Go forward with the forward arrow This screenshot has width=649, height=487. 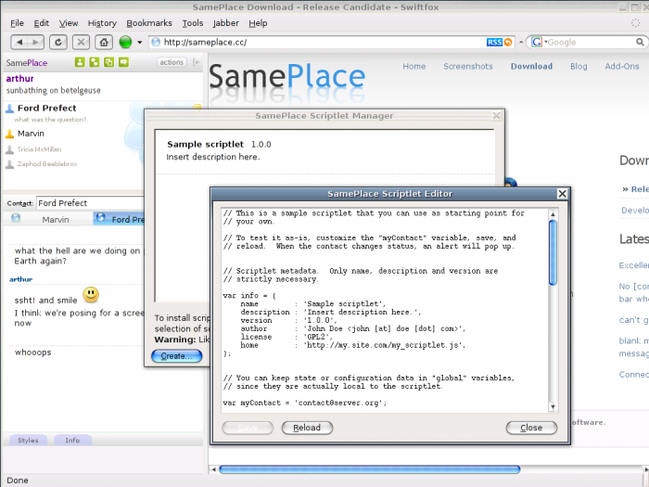[35, 42]
